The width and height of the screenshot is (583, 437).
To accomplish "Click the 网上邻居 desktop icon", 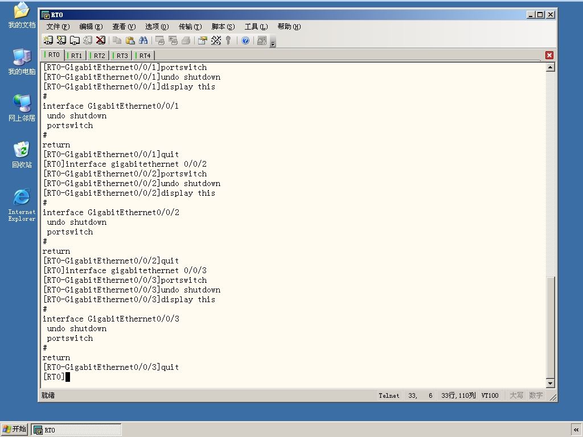I will [x=22, y=108].
